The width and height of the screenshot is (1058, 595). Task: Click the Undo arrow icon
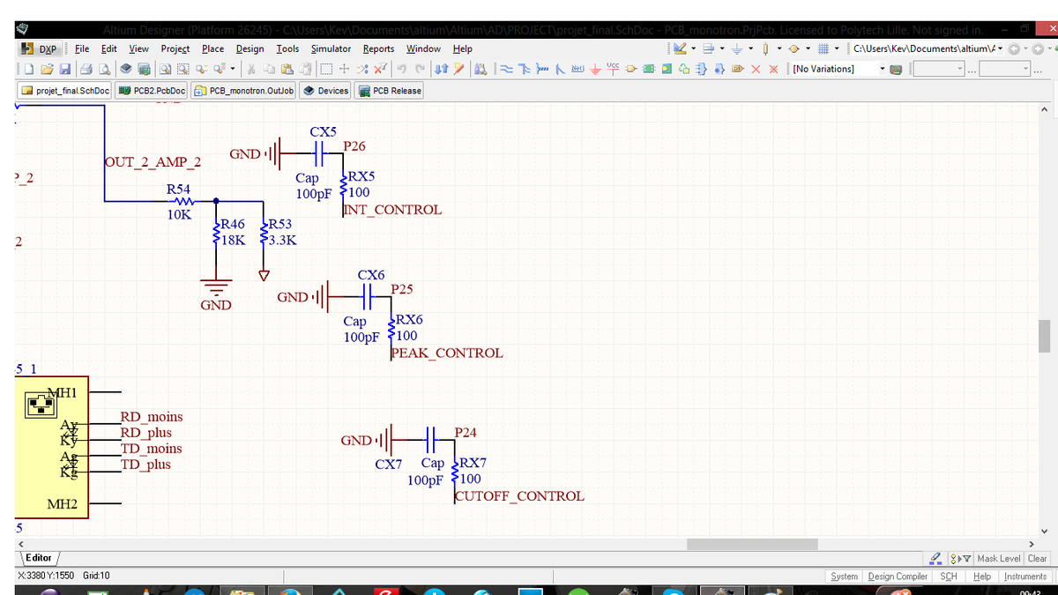(x=402, y=69)
